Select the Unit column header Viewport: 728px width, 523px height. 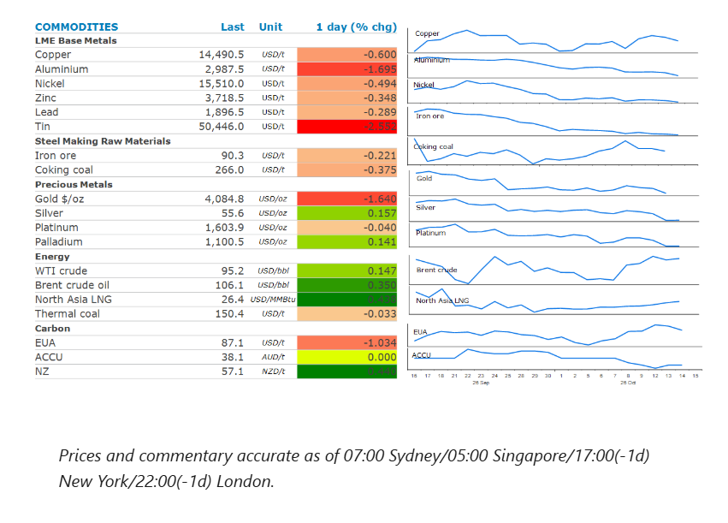click(x=270, y=27)
